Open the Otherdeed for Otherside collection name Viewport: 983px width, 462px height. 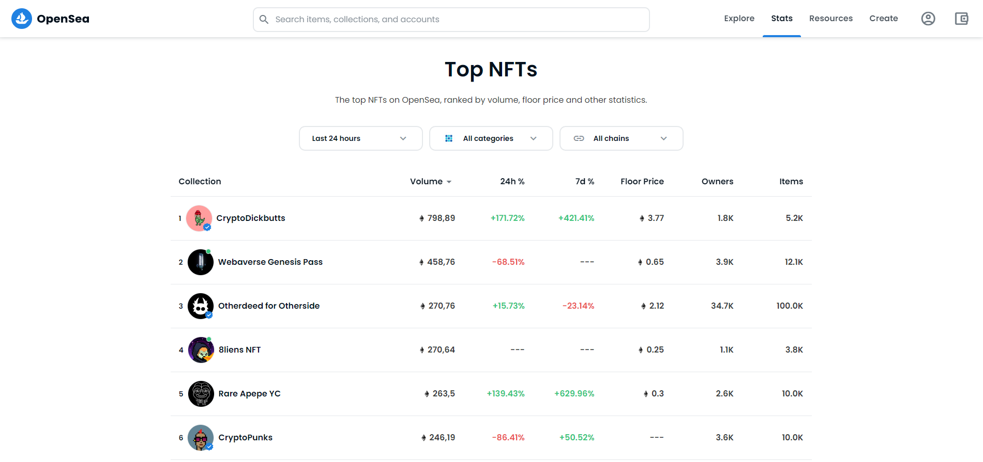click(x=269, y=306)
